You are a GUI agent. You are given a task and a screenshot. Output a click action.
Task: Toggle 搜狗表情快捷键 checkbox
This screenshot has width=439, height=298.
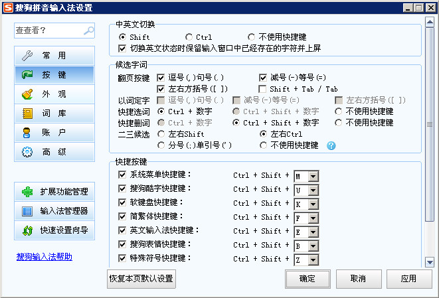(x=122, y=244)
